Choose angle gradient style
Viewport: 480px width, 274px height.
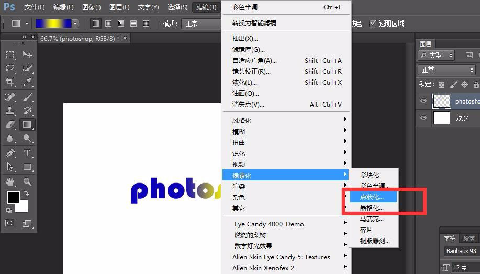coord(121,23)
